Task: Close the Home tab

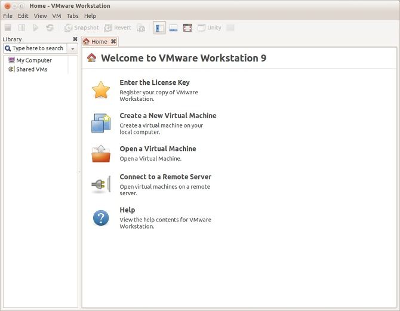Action: click(113, 41)
